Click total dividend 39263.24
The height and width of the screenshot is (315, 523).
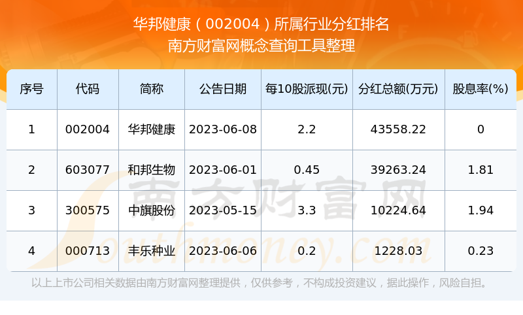pyautogui.click(x=398, y=170)
